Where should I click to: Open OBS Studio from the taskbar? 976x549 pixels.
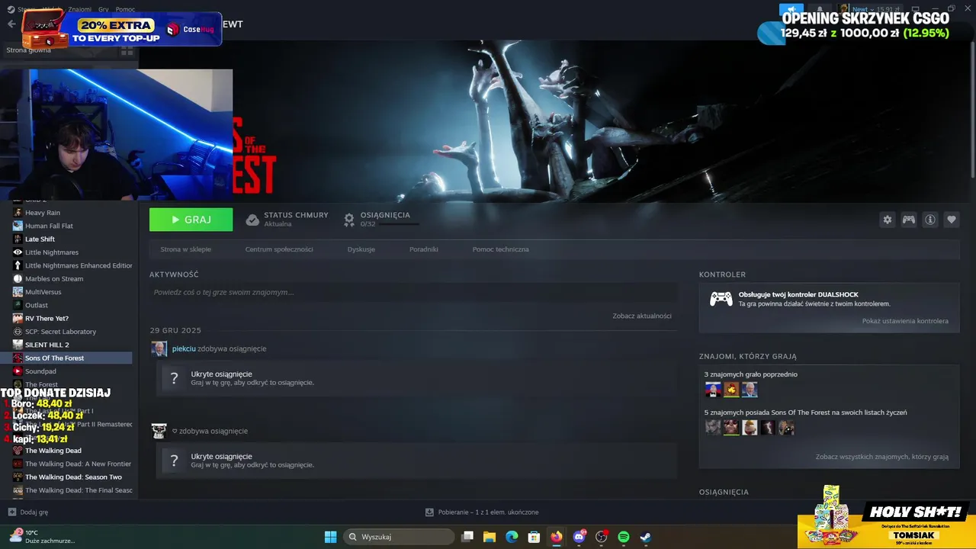pos(602,537)
